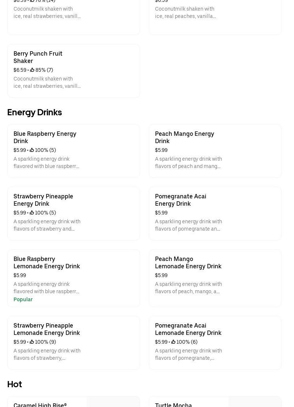
Task: Click thumbs-up icon on Pomegranate Acai Lemonade Energy Drink
Action: click(x=173, y=342)
